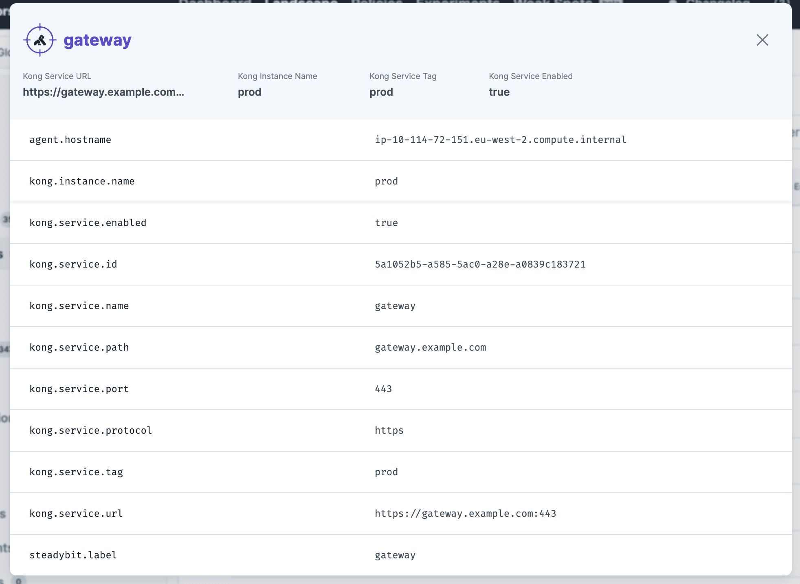Select the Kong Service Tag prod value

(x=381, y=92)
